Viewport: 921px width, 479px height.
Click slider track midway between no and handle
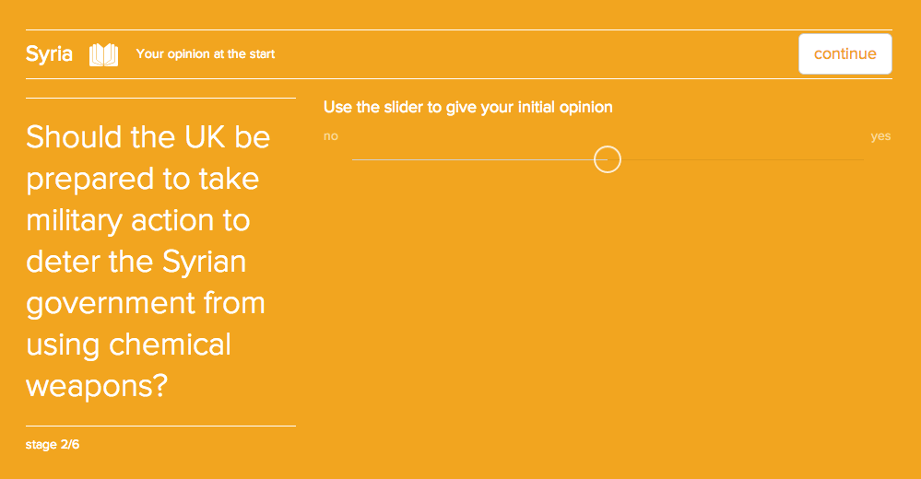point(479,159)
